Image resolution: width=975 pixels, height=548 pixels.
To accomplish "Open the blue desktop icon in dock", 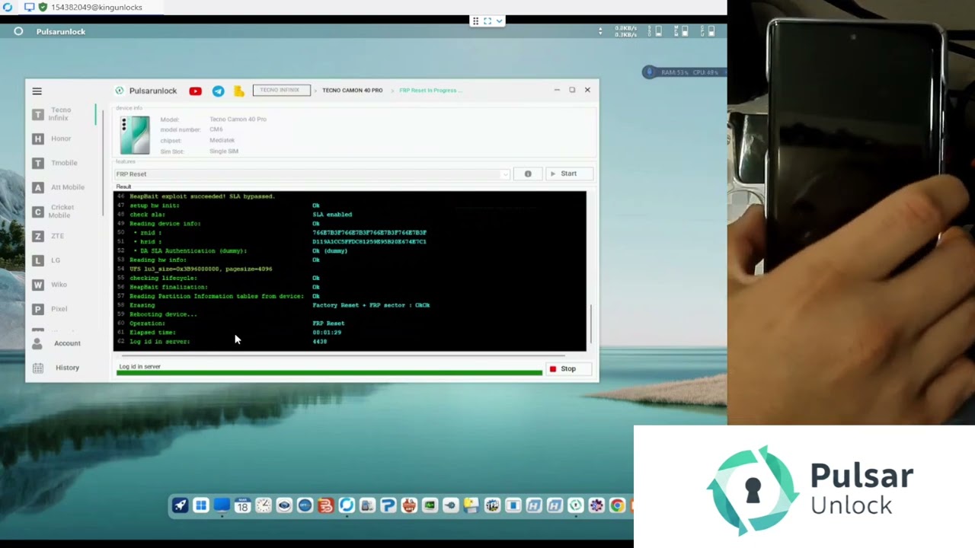I will tap(222, 505).
